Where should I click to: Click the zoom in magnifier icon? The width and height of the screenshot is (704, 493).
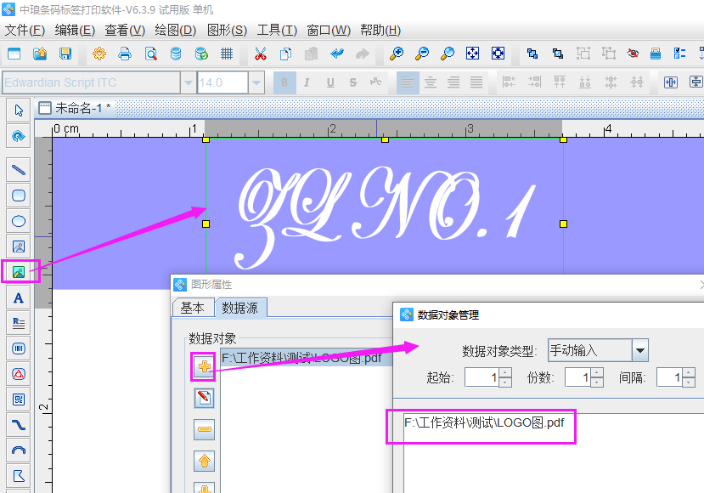396,53
